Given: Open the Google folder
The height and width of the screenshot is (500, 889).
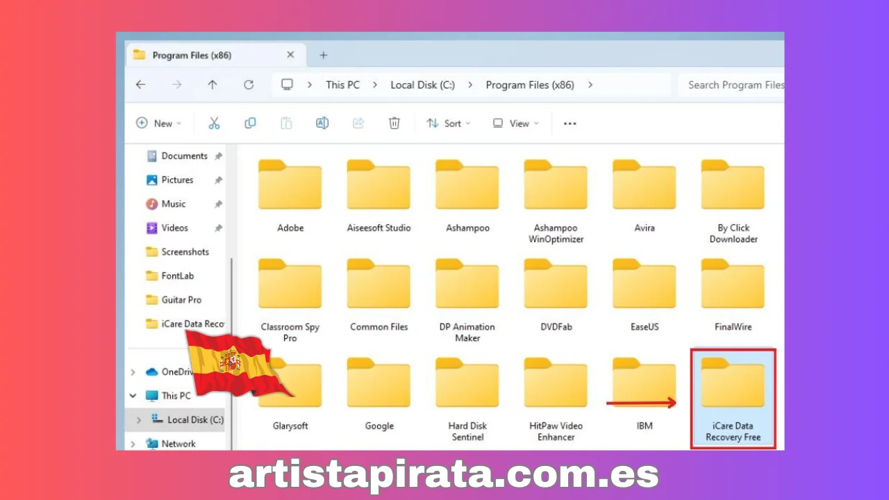Looking at the screenshot, I should (379, 394).
